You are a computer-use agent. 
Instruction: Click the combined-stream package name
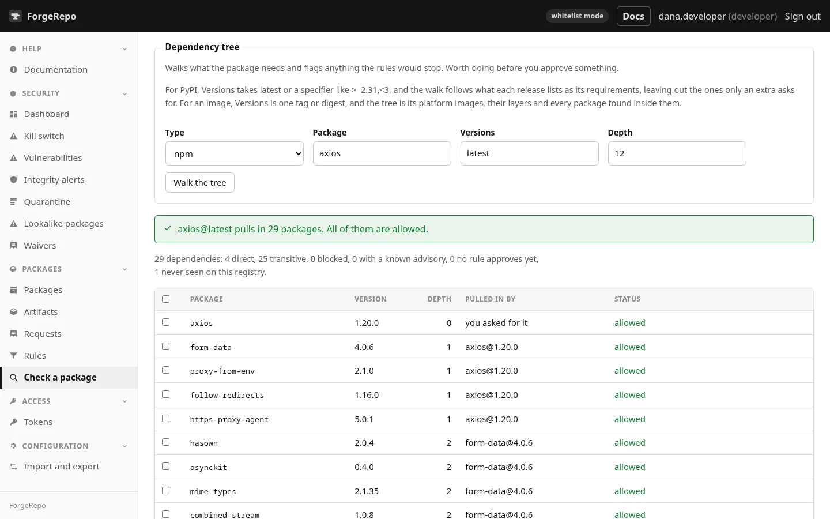[x=225, y=515]
